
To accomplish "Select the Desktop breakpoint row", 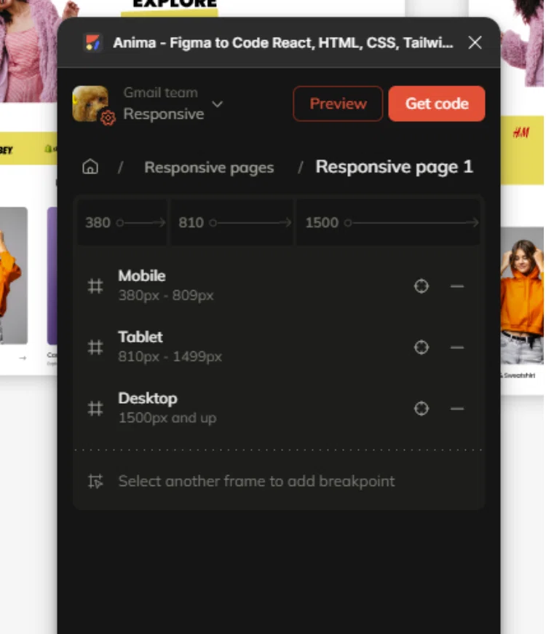I will click(279, 408).
